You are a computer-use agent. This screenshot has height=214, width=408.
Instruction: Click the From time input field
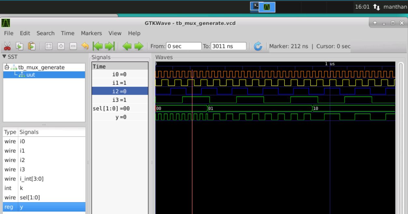(184, 46)
